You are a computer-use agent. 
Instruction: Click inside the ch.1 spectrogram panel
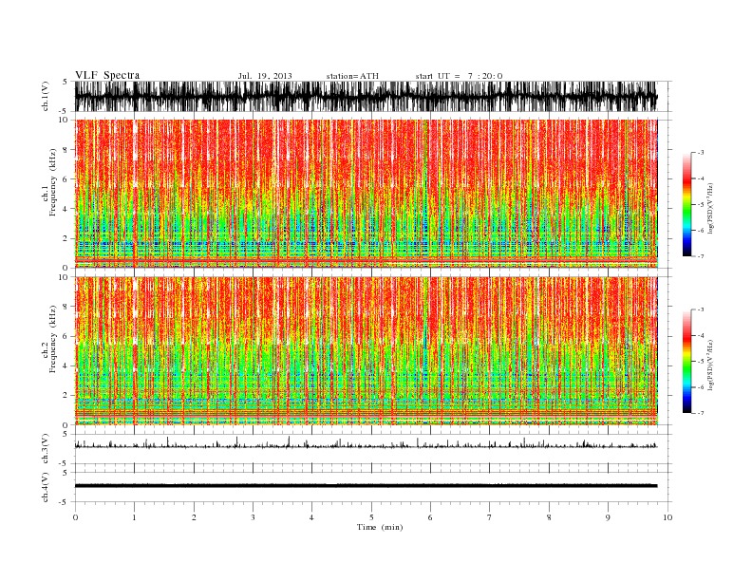372,194
